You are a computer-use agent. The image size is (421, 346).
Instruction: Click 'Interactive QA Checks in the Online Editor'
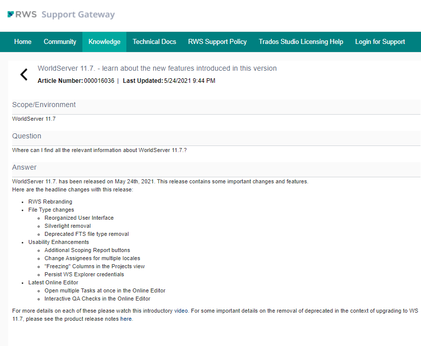coord(98,299)
